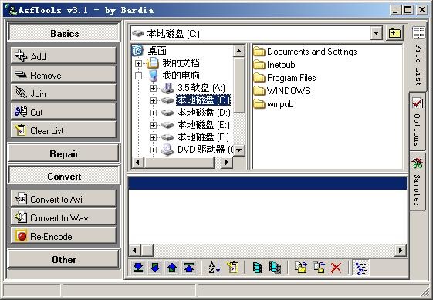433x300 pixels.
Task: Click file list horizontal scrollbar left arrow
Action: (x=134, y=251)
